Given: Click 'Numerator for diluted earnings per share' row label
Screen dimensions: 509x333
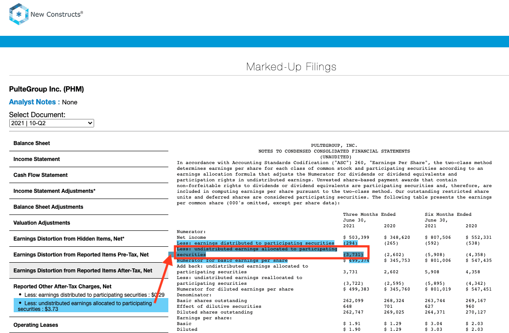Looking at the screenshot, I should (235, 289).
